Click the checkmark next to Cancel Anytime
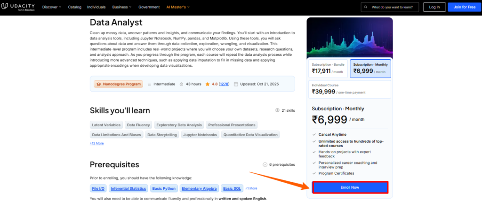Viewport: 482px width, 209px height. (314, 134)
